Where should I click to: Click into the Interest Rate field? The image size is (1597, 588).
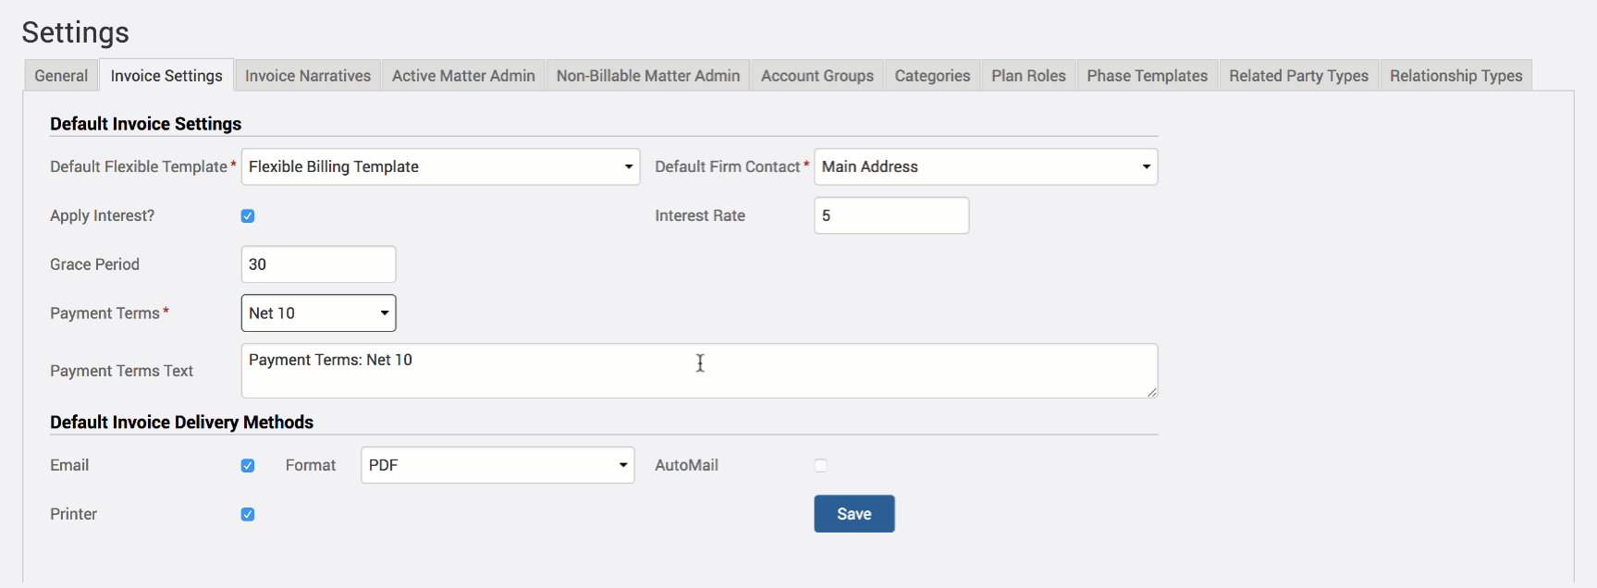click(891, 216)
